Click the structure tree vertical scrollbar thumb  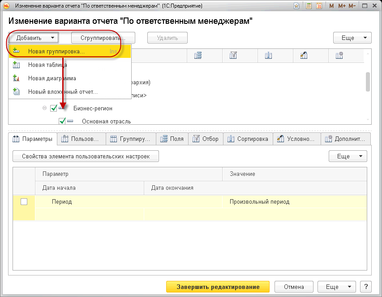(368, 82)
